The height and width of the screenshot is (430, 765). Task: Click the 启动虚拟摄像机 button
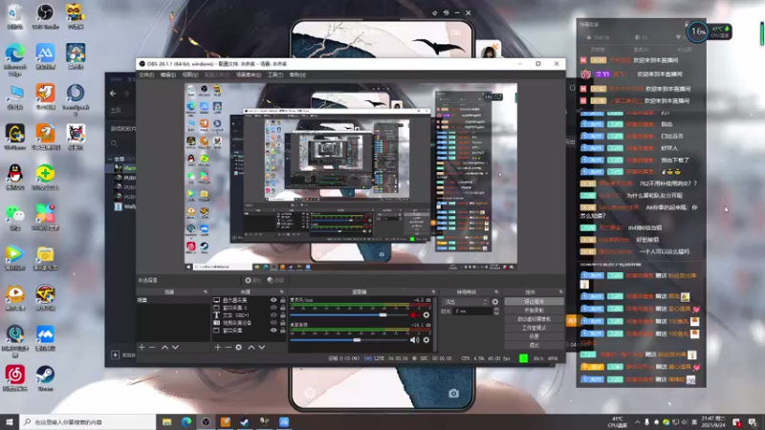(534, 319)
